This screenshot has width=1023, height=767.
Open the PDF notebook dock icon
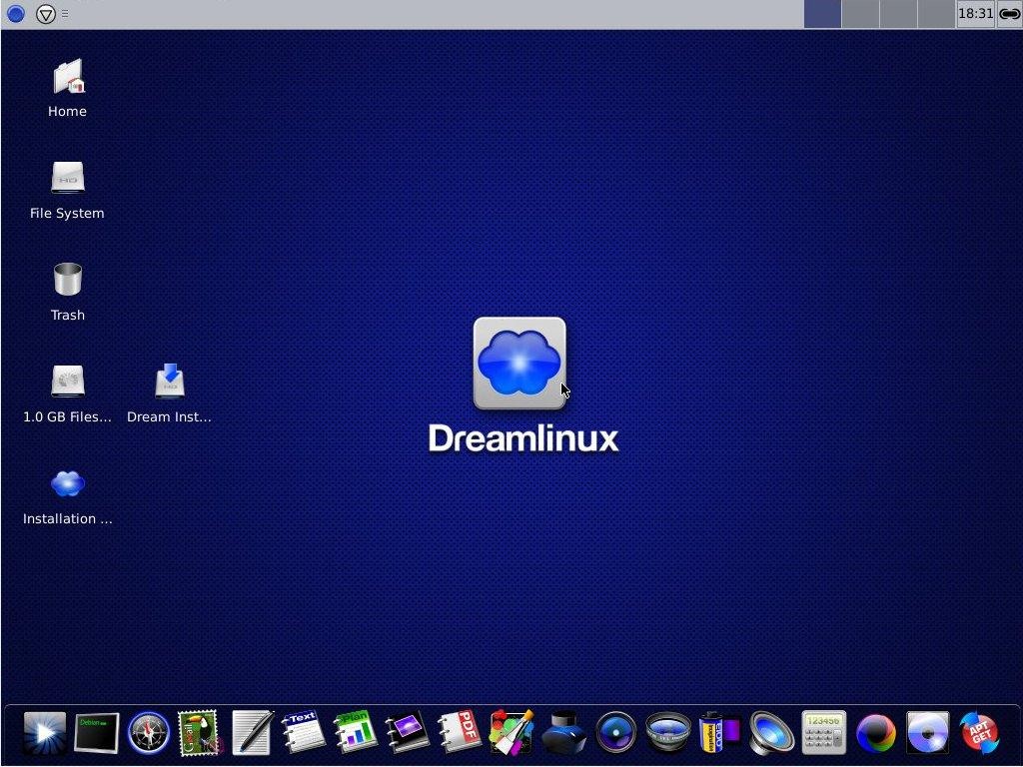pos(460,733)
